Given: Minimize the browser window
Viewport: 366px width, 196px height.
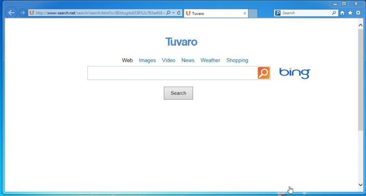Looking at the screenshot, I should pyautogui.click(x=335, y=4).
